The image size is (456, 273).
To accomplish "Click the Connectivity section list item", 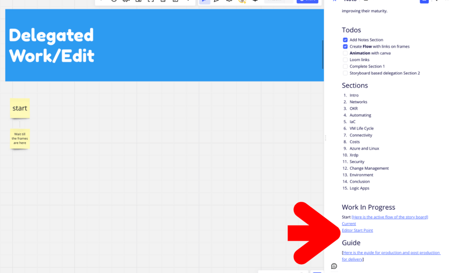I will coord(361,135).
